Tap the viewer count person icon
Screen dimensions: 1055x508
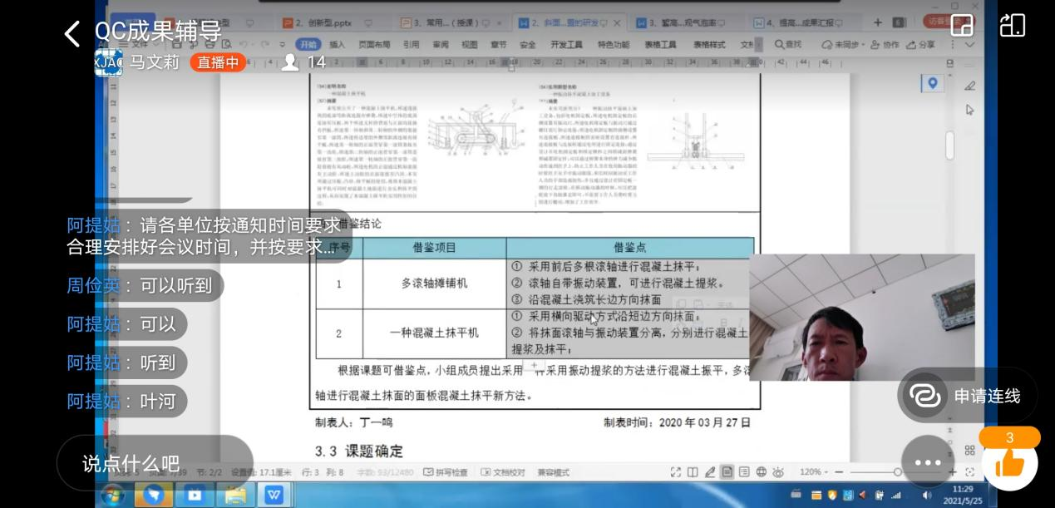click(290, 62)
